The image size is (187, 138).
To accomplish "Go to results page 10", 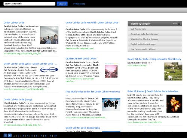I will point(55,136).
